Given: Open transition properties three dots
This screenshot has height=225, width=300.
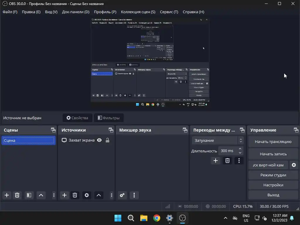Looking at the screenshot, I should tap(239, 161).
